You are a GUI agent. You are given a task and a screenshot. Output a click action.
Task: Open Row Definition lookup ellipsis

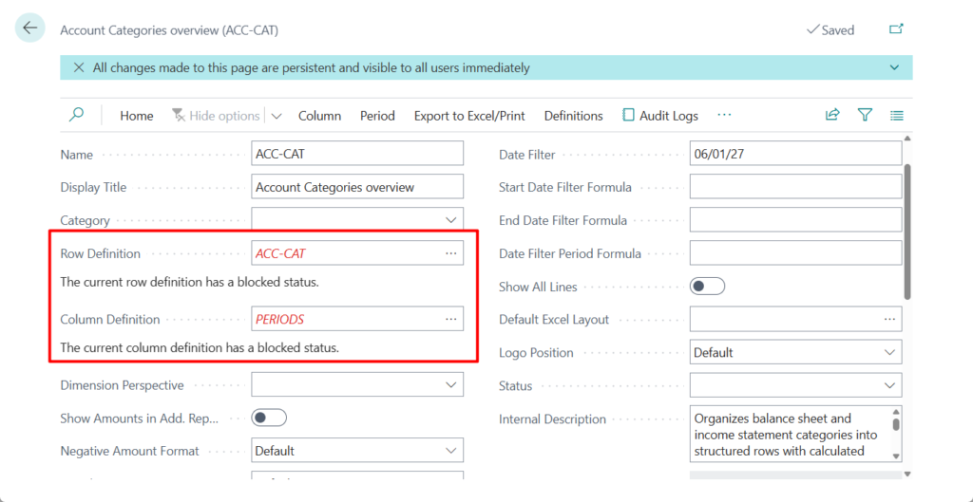pos(450,253)
